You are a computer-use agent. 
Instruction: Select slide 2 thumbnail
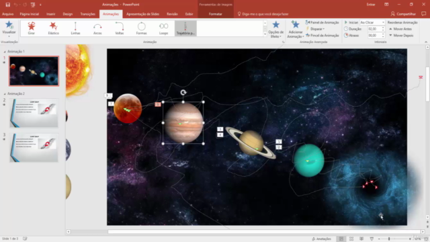click(34, 113)
